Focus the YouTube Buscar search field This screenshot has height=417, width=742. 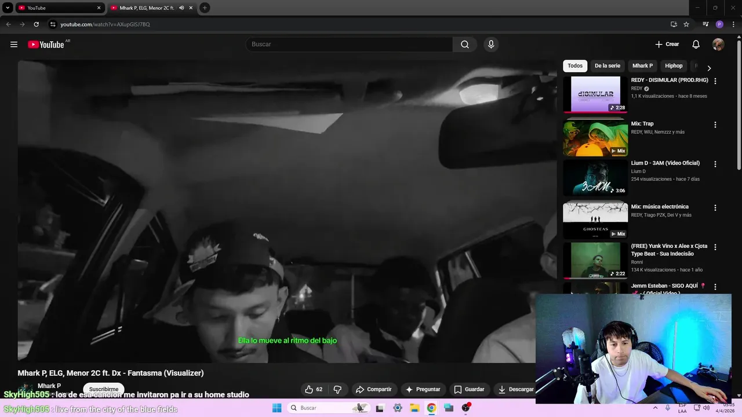point(349,45)
